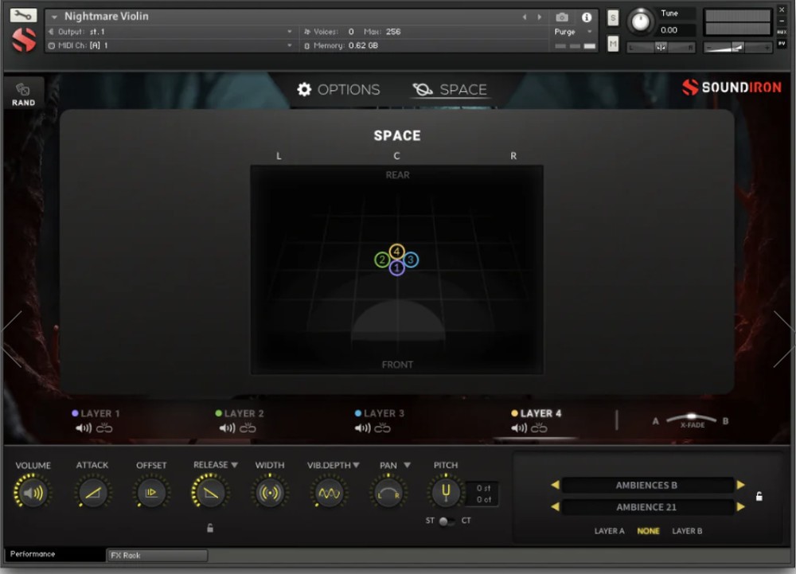Toggle the ST/CT pitch switch
Viewport: 796px width, 574px height.
tap(446, 521)
